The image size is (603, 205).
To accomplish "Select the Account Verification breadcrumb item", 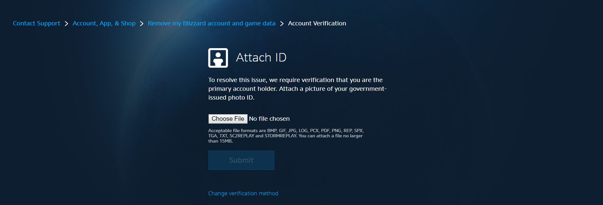I will [x=317, y=23].
